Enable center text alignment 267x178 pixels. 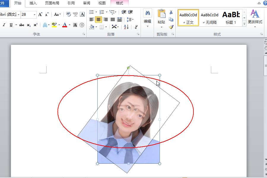pyautogui.click(x=98, y=20)
